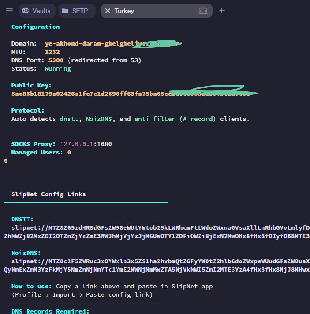Click the Profile Import Paste config link hint
The height and width of the screenshot is (314, 310).
(x=82, y=295)
